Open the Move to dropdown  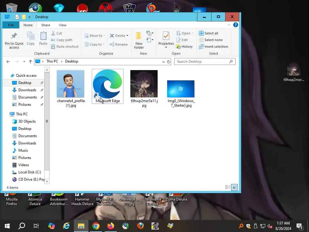(95, 36)
